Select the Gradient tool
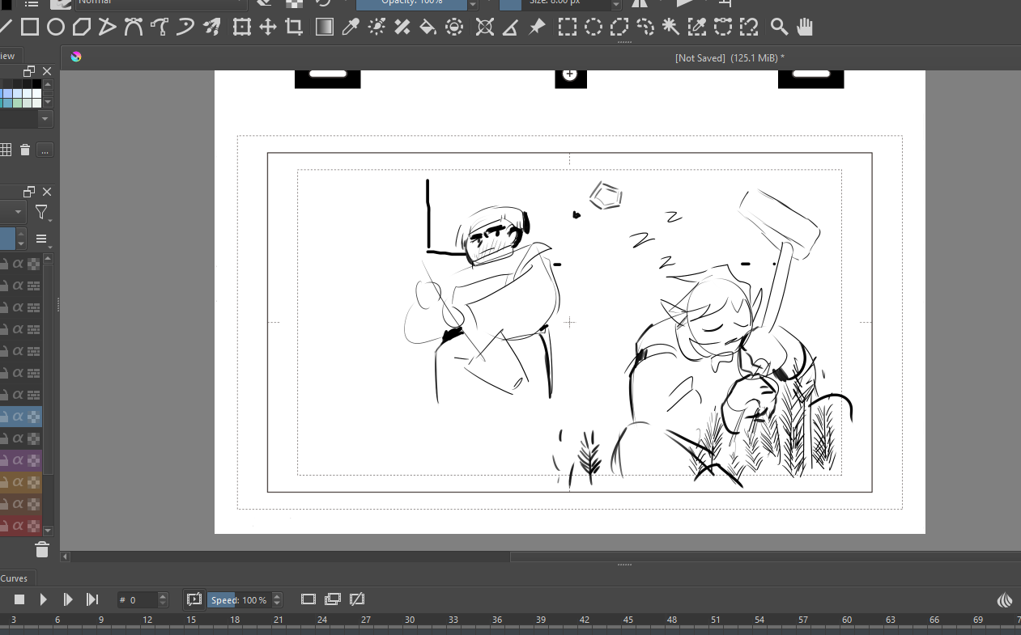 pyautogui.click(x=324, y=28)
